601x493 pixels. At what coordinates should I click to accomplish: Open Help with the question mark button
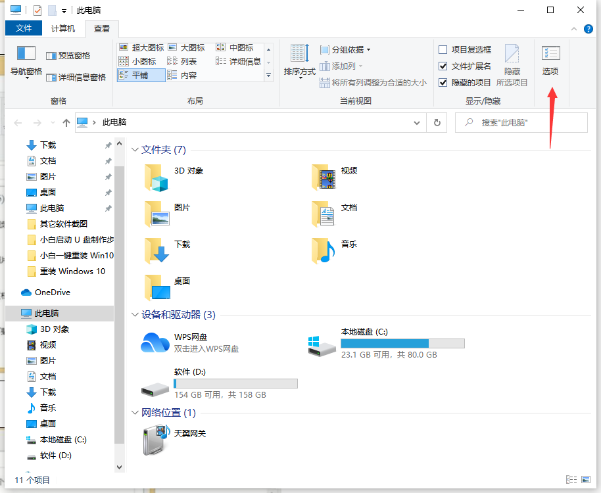(587, 28)
